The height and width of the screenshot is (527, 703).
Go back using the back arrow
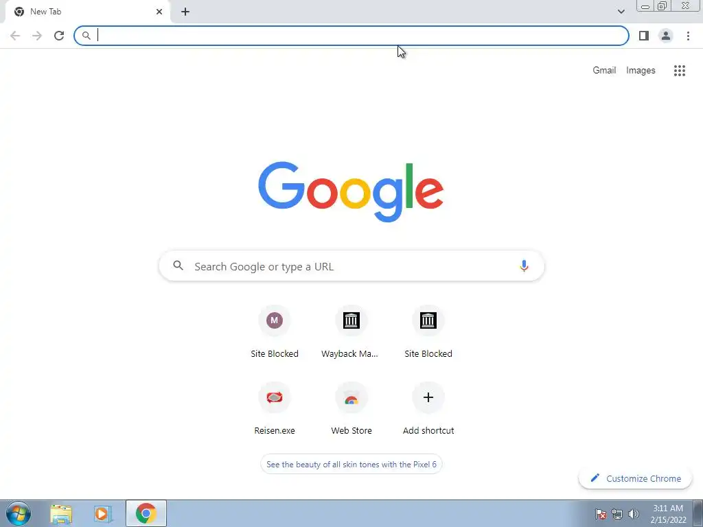(x=15, y=36)
